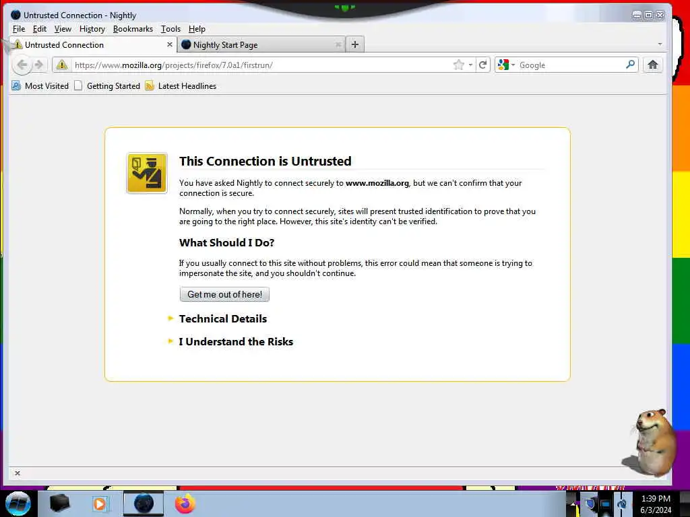Image resolution: width=690 pixels, height=517 pixels.
Task: Close the Nightly Start Page tab
Action: [x=338, y=44]
